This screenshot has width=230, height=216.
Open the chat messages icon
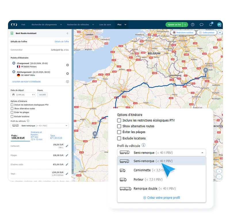(202, 24)
